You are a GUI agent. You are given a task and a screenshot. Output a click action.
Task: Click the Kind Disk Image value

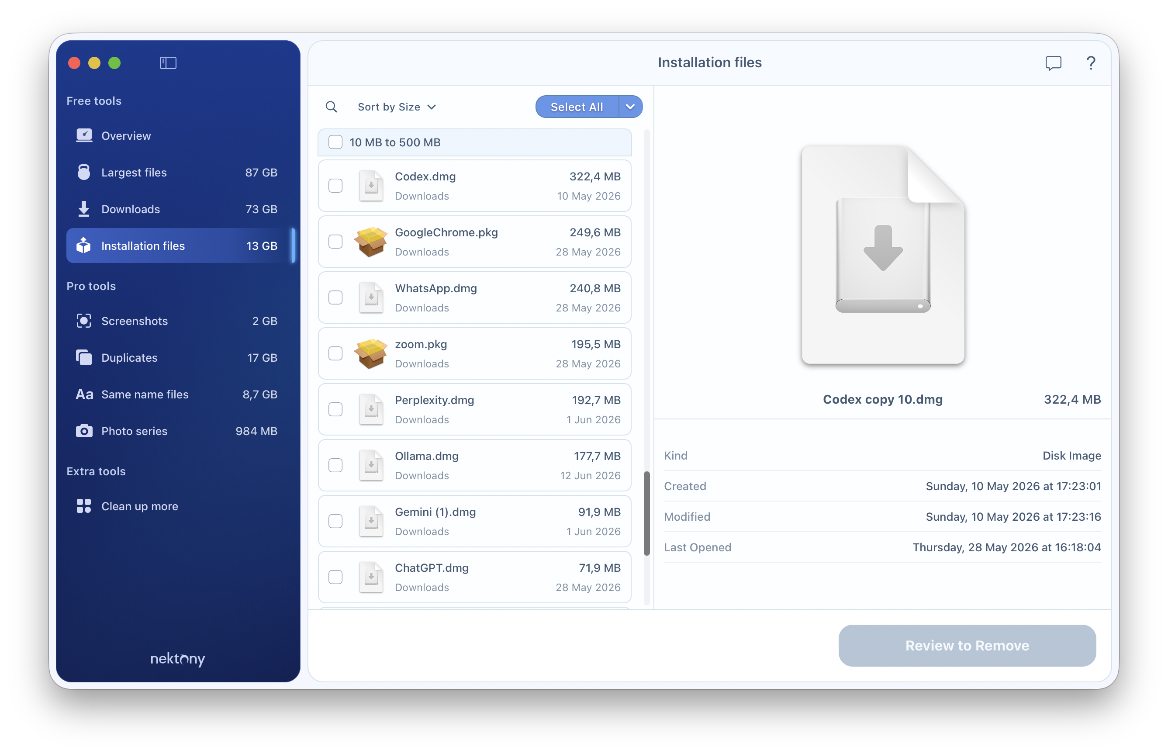pos(1071,455)
